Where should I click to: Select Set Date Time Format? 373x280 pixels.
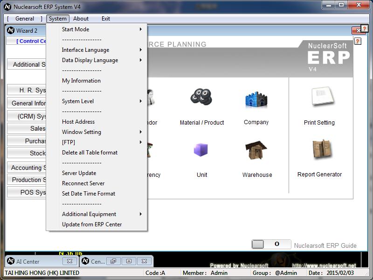tap(97, 194)
